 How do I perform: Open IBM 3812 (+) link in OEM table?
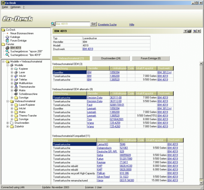[x=164, y=72]
